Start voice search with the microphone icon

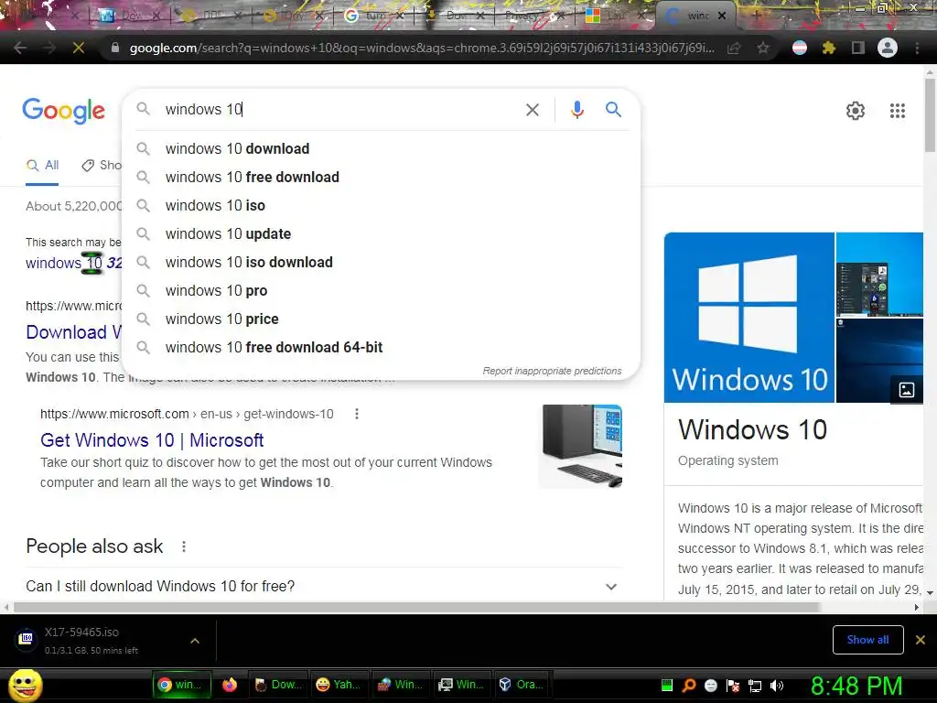(x=576, y=110)
